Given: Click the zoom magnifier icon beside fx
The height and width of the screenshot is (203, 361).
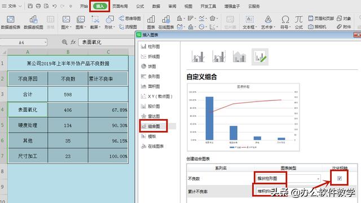Looking at the screenshot, I should [64, 42].
